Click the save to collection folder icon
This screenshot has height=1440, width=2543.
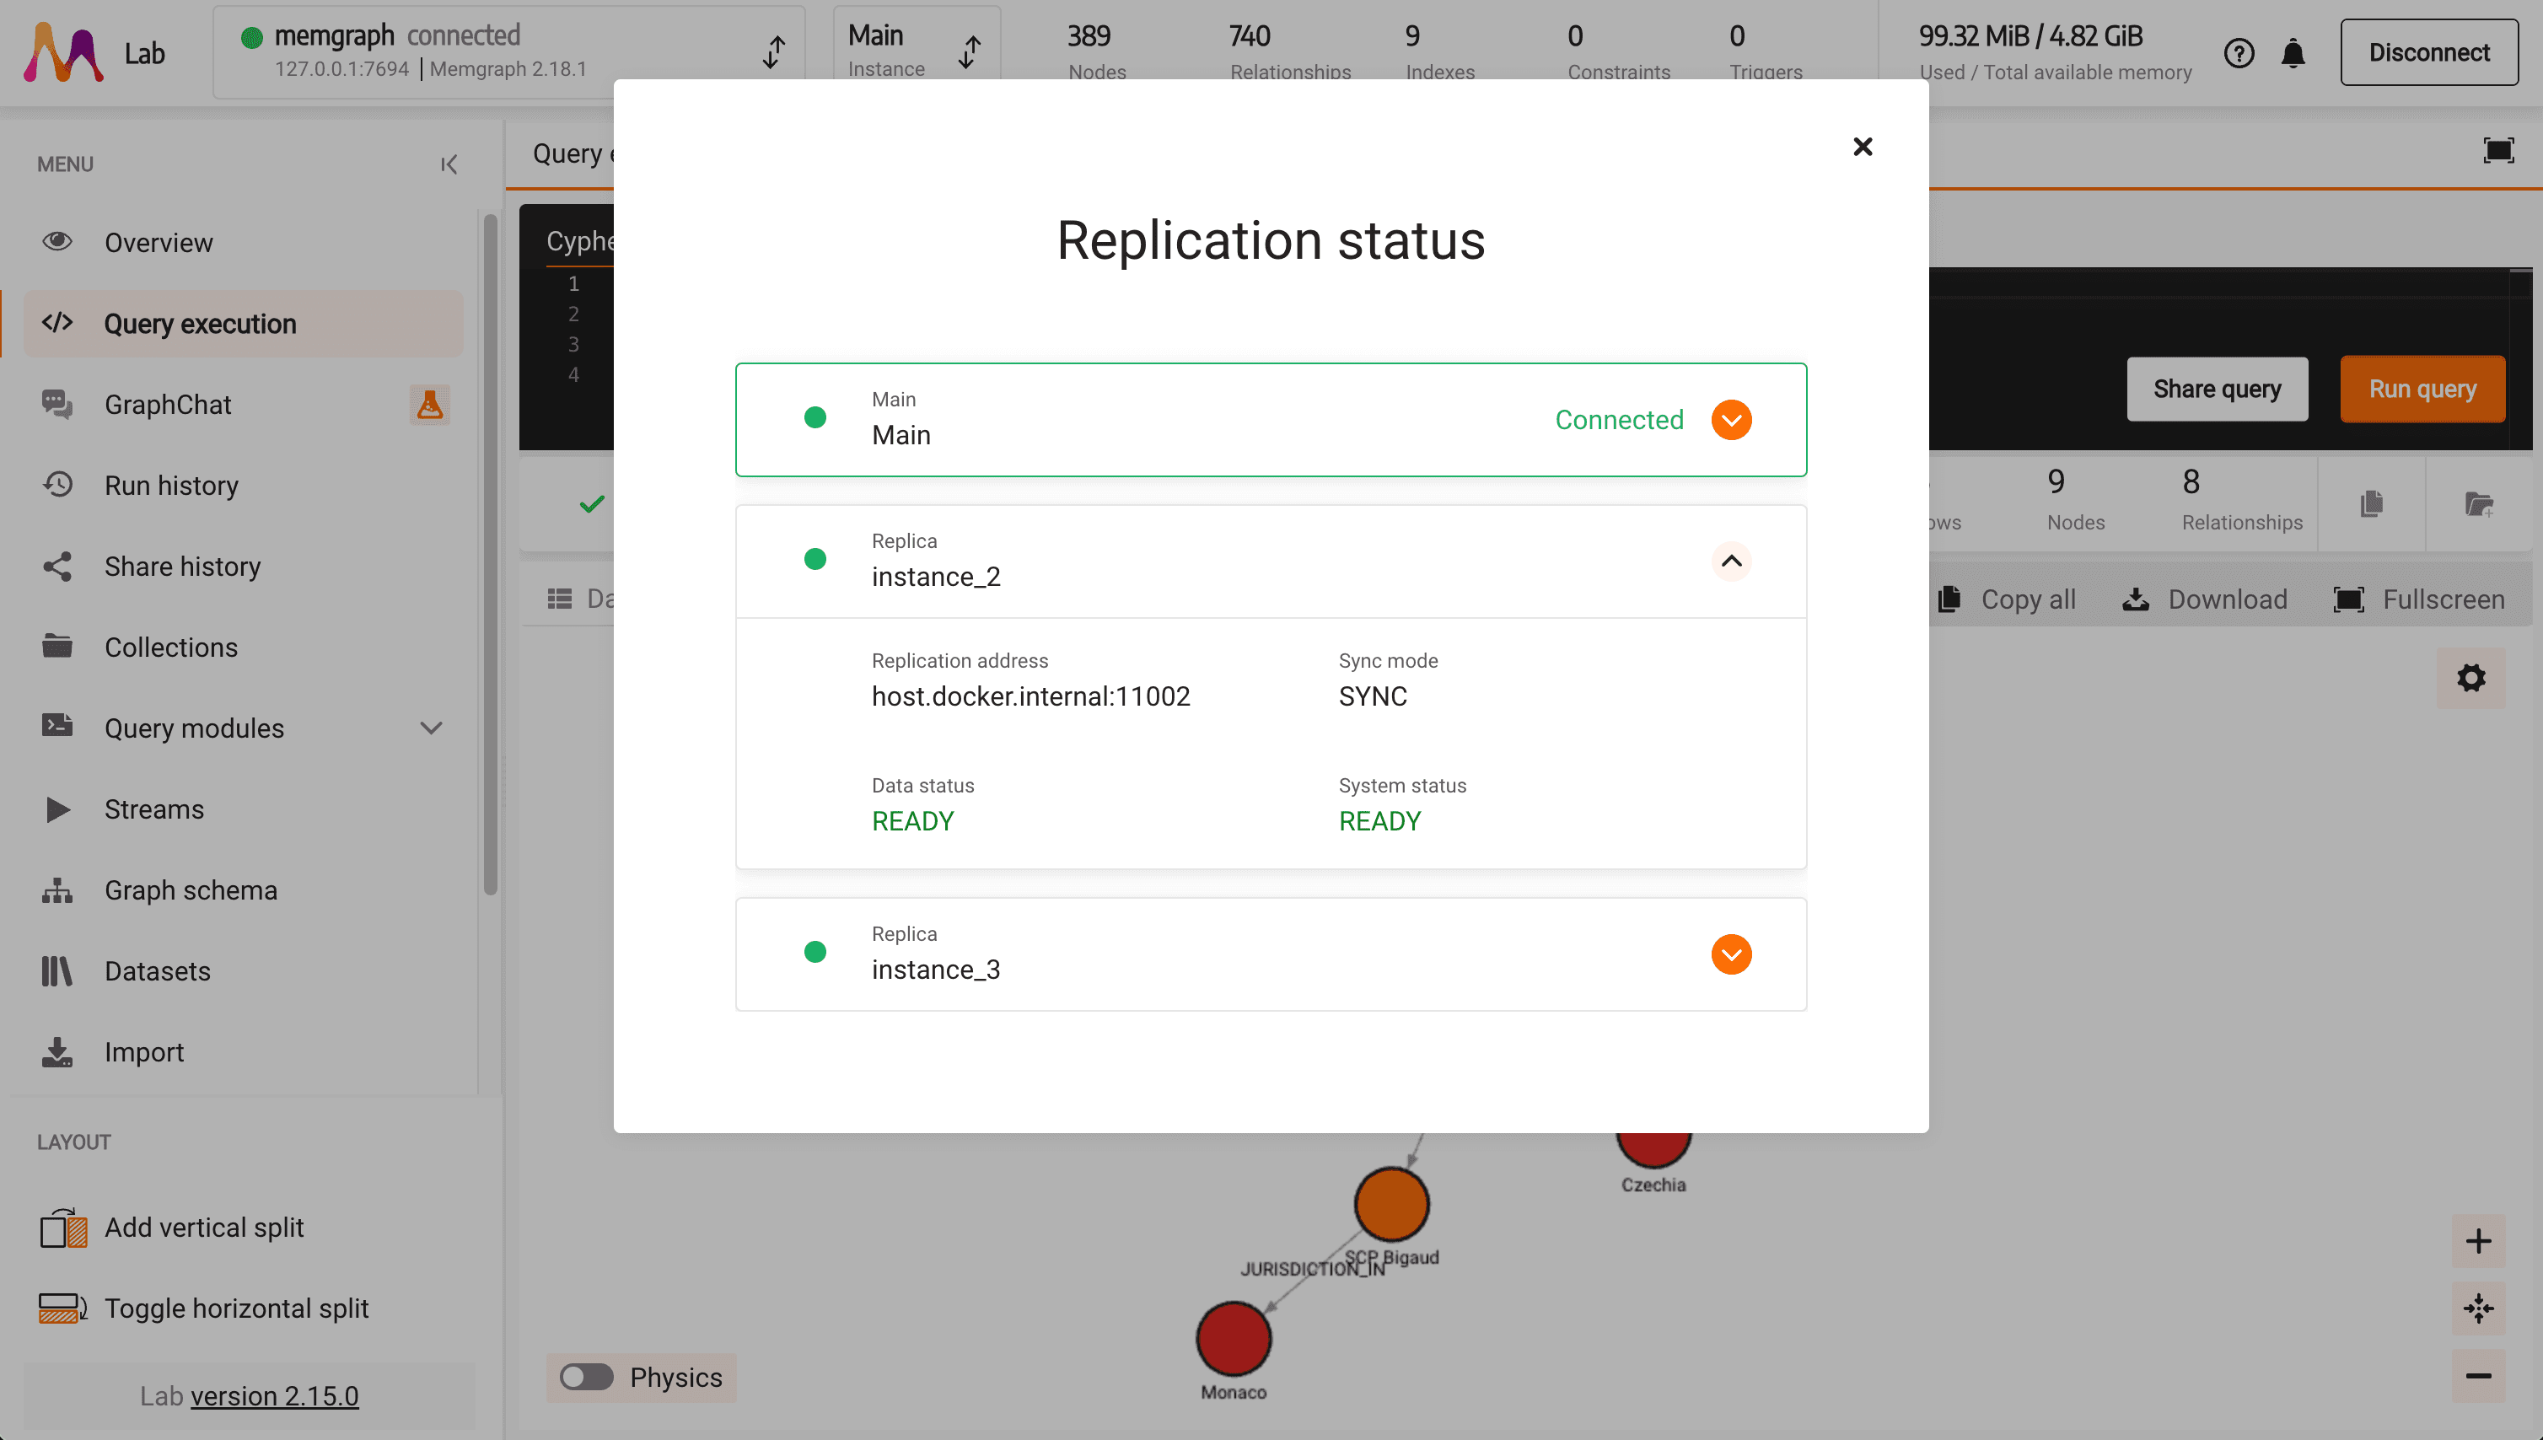(x=2479, y=503)
